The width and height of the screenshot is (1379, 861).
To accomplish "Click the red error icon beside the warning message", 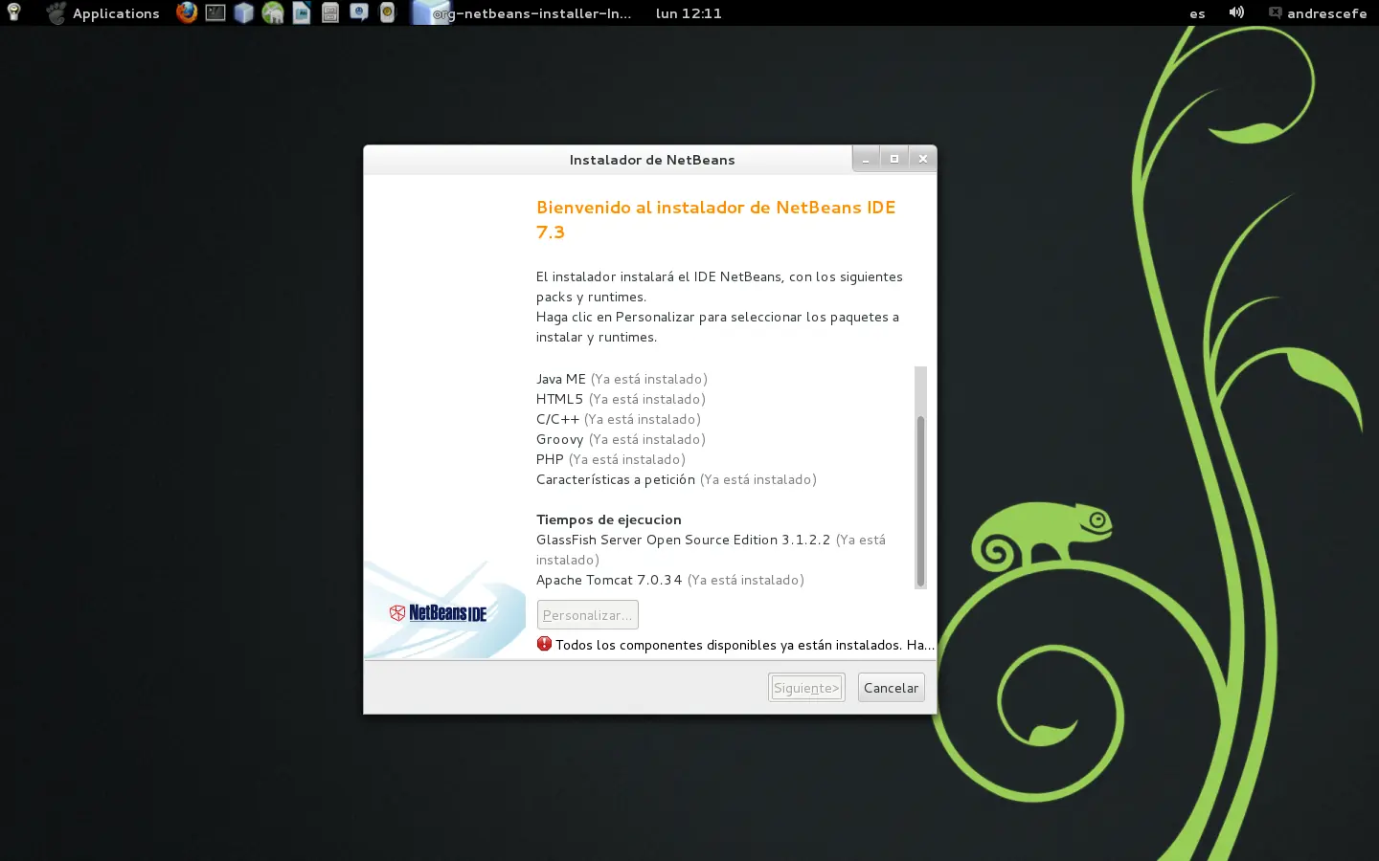I will click(544, 644).
